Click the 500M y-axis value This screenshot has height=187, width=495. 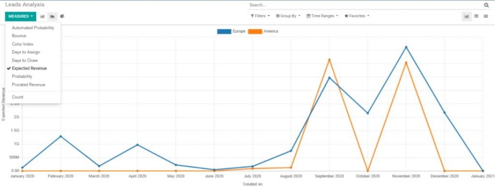(x=15, y=158)
